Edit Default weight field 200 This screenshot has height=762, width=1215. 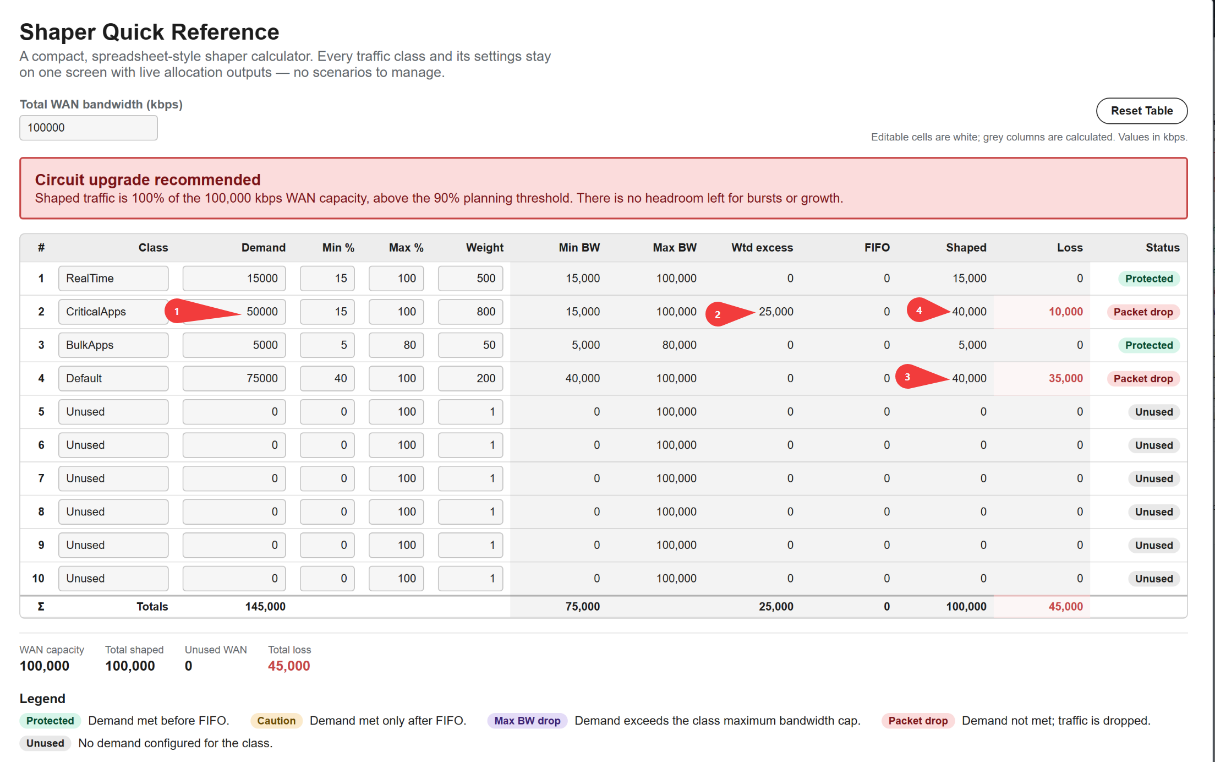coord(470,378)
